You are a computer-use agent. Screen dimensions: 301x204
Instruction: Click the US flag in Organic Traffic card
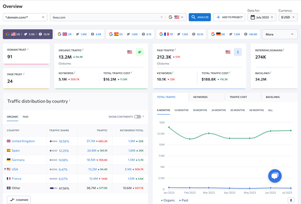(130, 52)
